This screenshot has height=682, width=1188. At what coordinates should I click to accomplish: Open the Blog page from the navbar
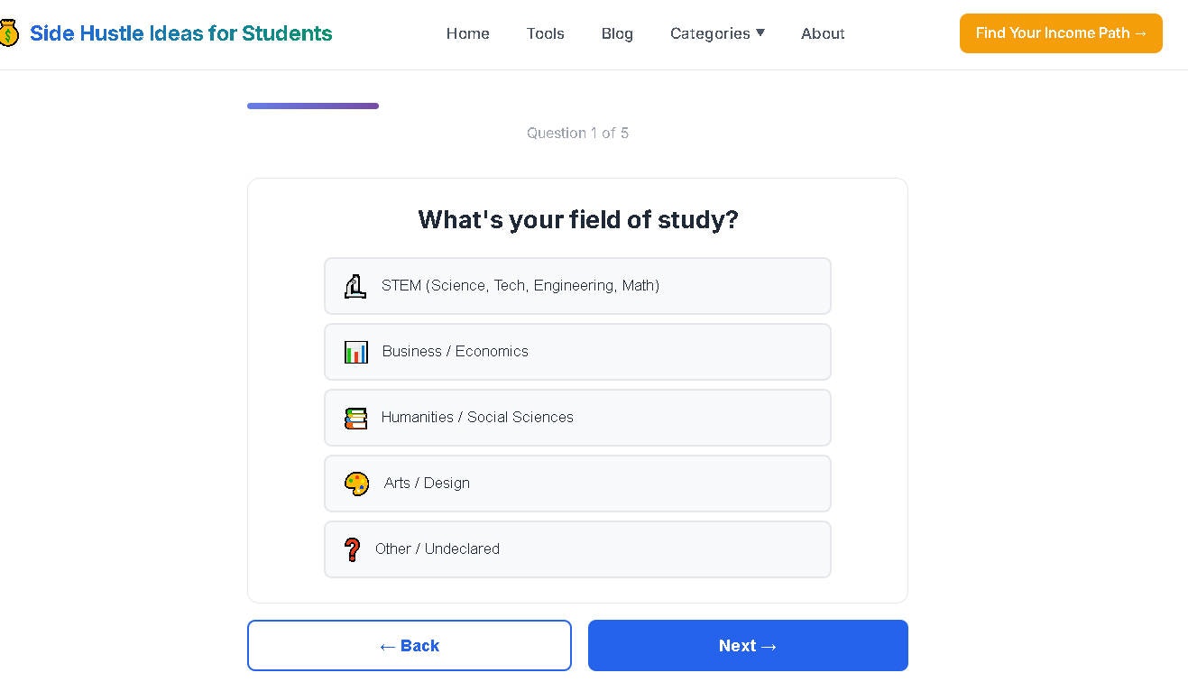(617, 33)
